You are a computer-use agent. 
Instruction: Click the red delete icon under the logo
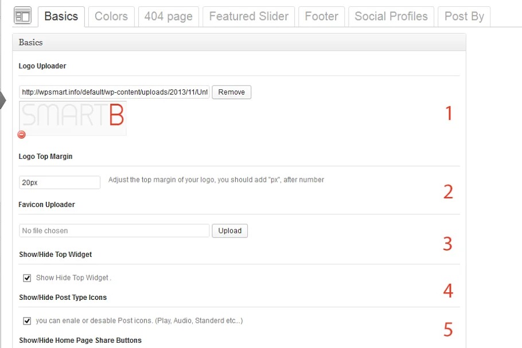point(22,135)
